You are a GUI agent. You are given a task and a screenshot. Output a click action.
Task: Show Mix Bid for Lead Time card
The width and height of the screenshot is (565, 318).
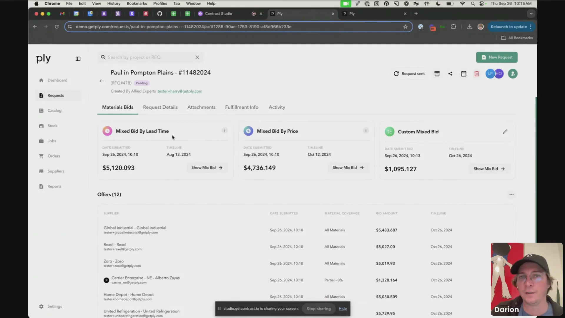click(207, 168)
